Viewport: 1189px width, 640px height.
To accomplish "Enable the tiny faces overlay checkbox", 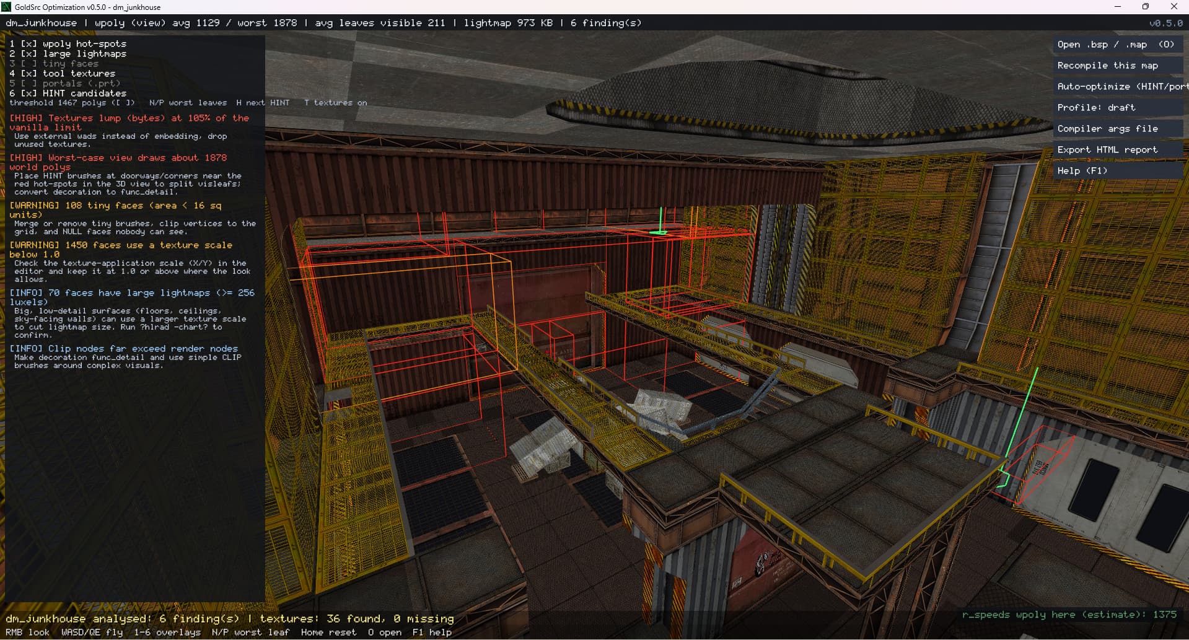I will [x=29, y=64].
